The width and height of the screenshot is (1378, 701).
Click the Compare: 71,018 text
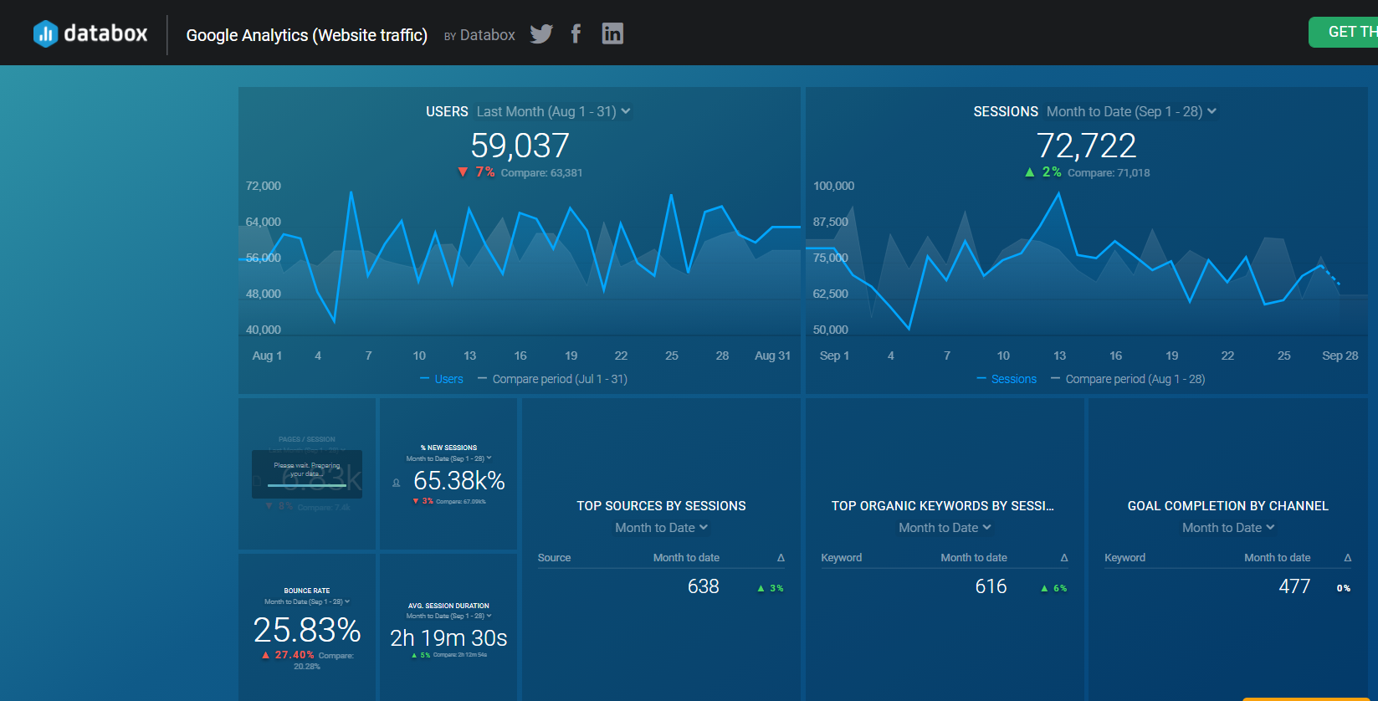[1109, 173]
